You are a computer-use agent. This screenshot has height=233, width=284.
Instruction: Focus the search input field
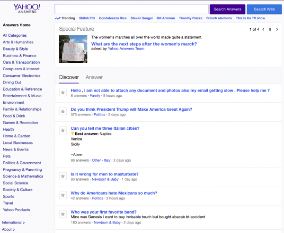[x=132, y=9]
